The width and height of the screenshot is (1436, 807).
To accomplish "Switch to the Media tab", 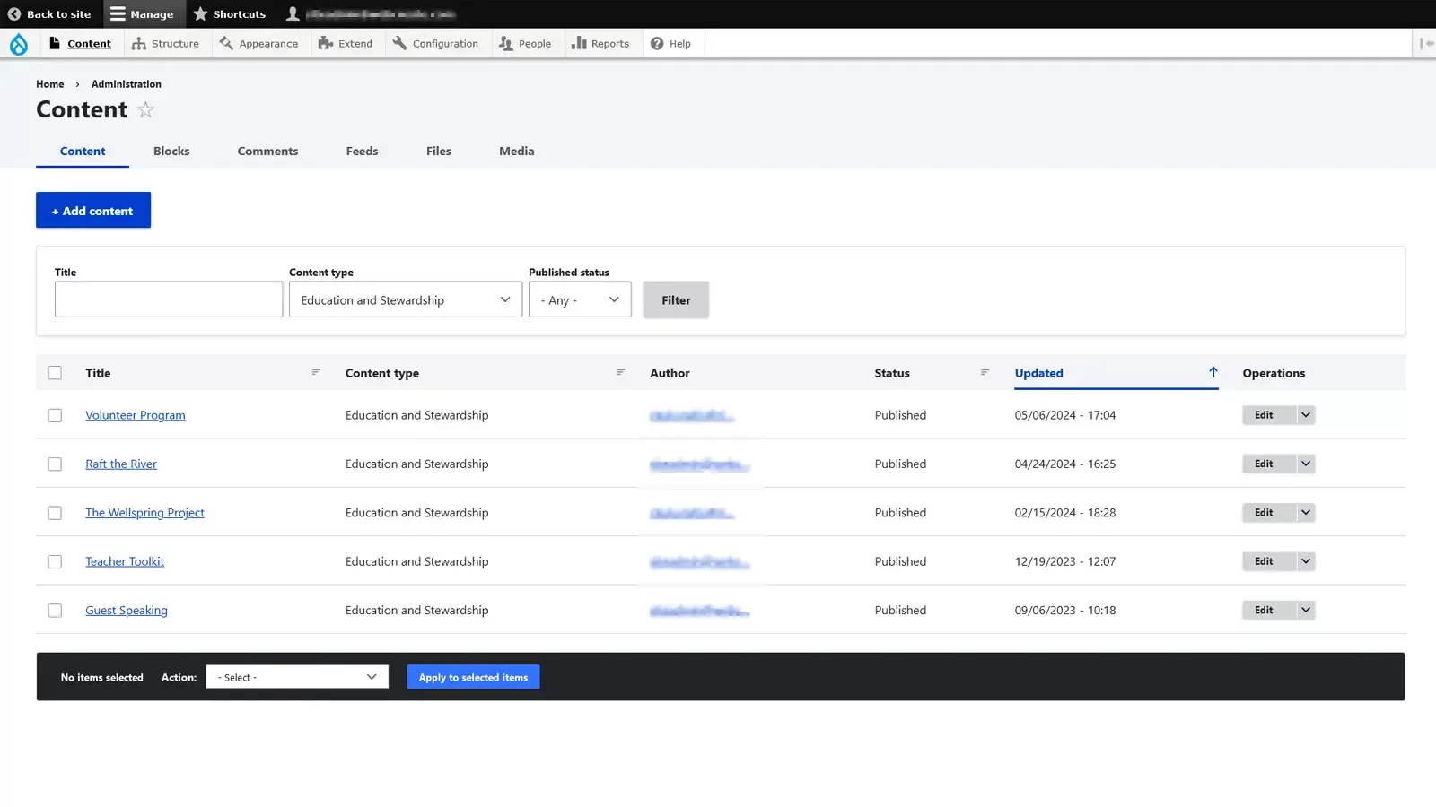I will [516, 152].
